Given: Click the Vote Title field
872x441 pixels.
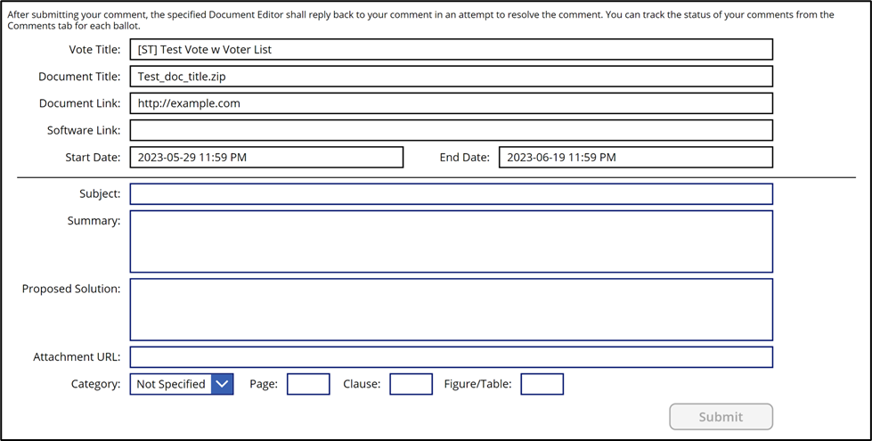Looking at the screenshot, I should pos(451,50).
